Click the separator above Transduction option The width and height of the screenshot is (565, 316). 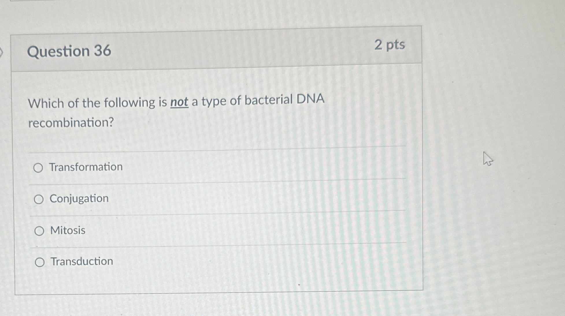pos(217,245)
